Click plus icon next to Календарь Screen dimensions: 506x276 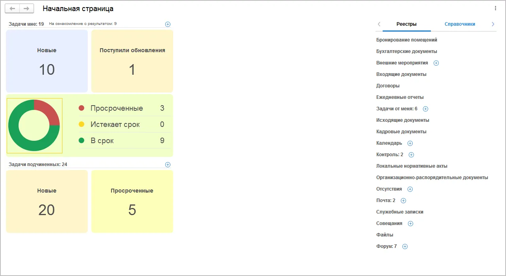click(410, 143)
